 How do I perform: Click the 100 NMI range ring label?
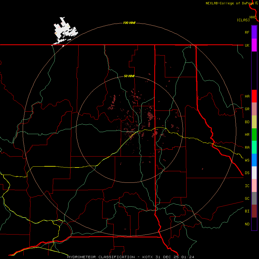pyautogui.click(x=129, y=23)
